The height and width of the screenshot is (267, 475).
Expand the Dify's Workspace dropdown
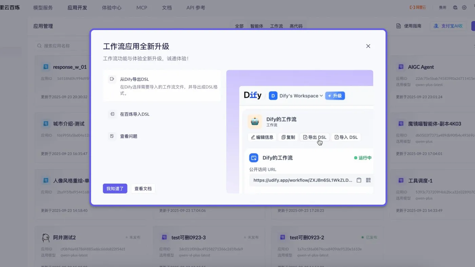pos(301,96)
